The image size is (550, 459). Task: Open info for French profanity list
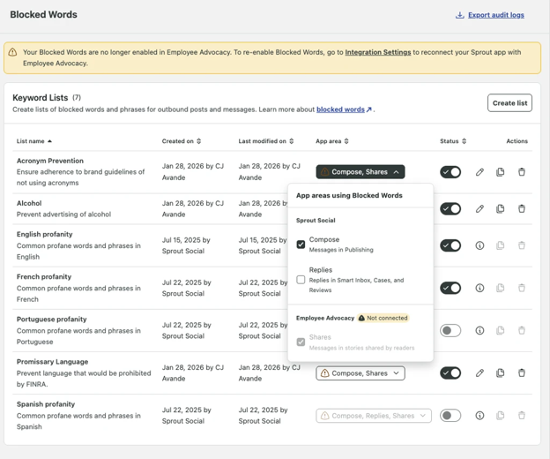click(479, 288)
